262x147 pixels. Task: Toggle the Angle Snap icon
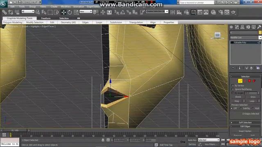(x=122, y=12)
